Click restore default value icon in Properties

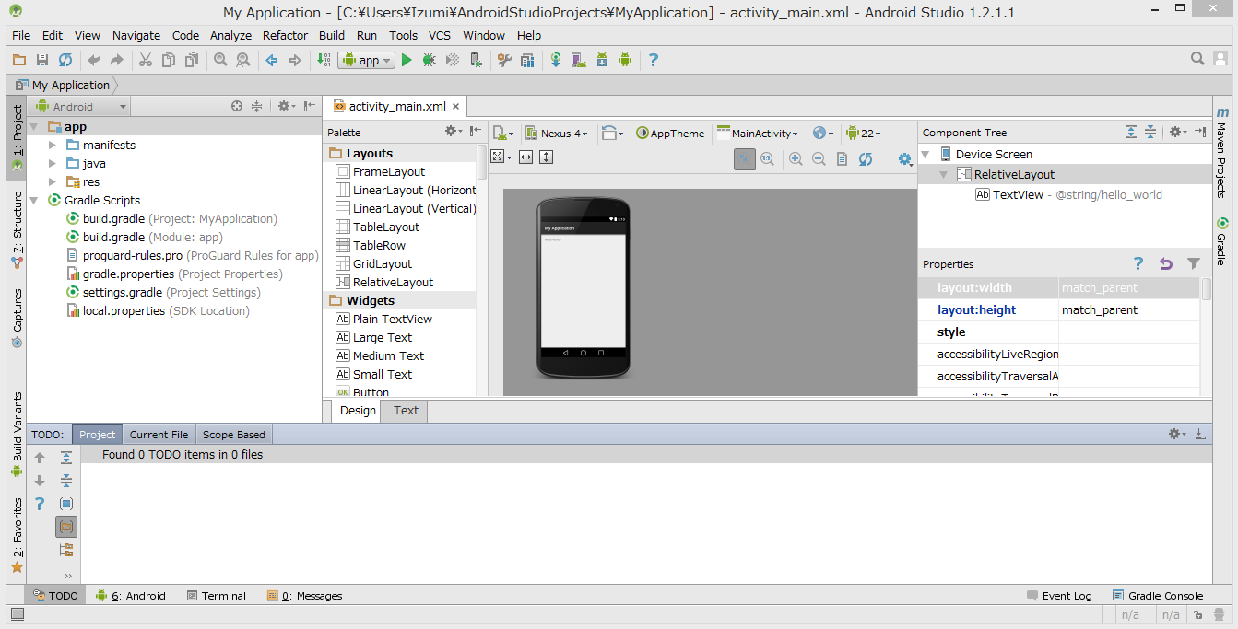click(x=1166, y=263)
